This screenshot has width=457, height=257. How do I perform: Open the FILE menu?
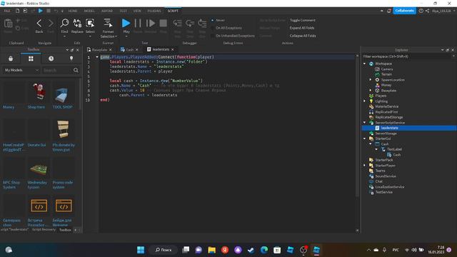pyautogui.click(x=6, y=11)
